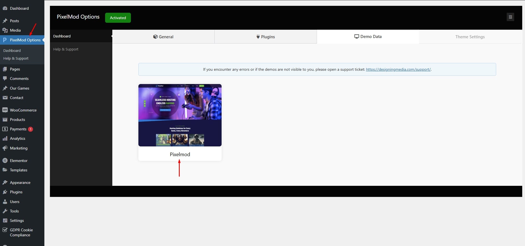Image resolution: width=525 pixels, height=246 pixels.
Task: Click the Contact envelope icon
Action: [5, 98]
